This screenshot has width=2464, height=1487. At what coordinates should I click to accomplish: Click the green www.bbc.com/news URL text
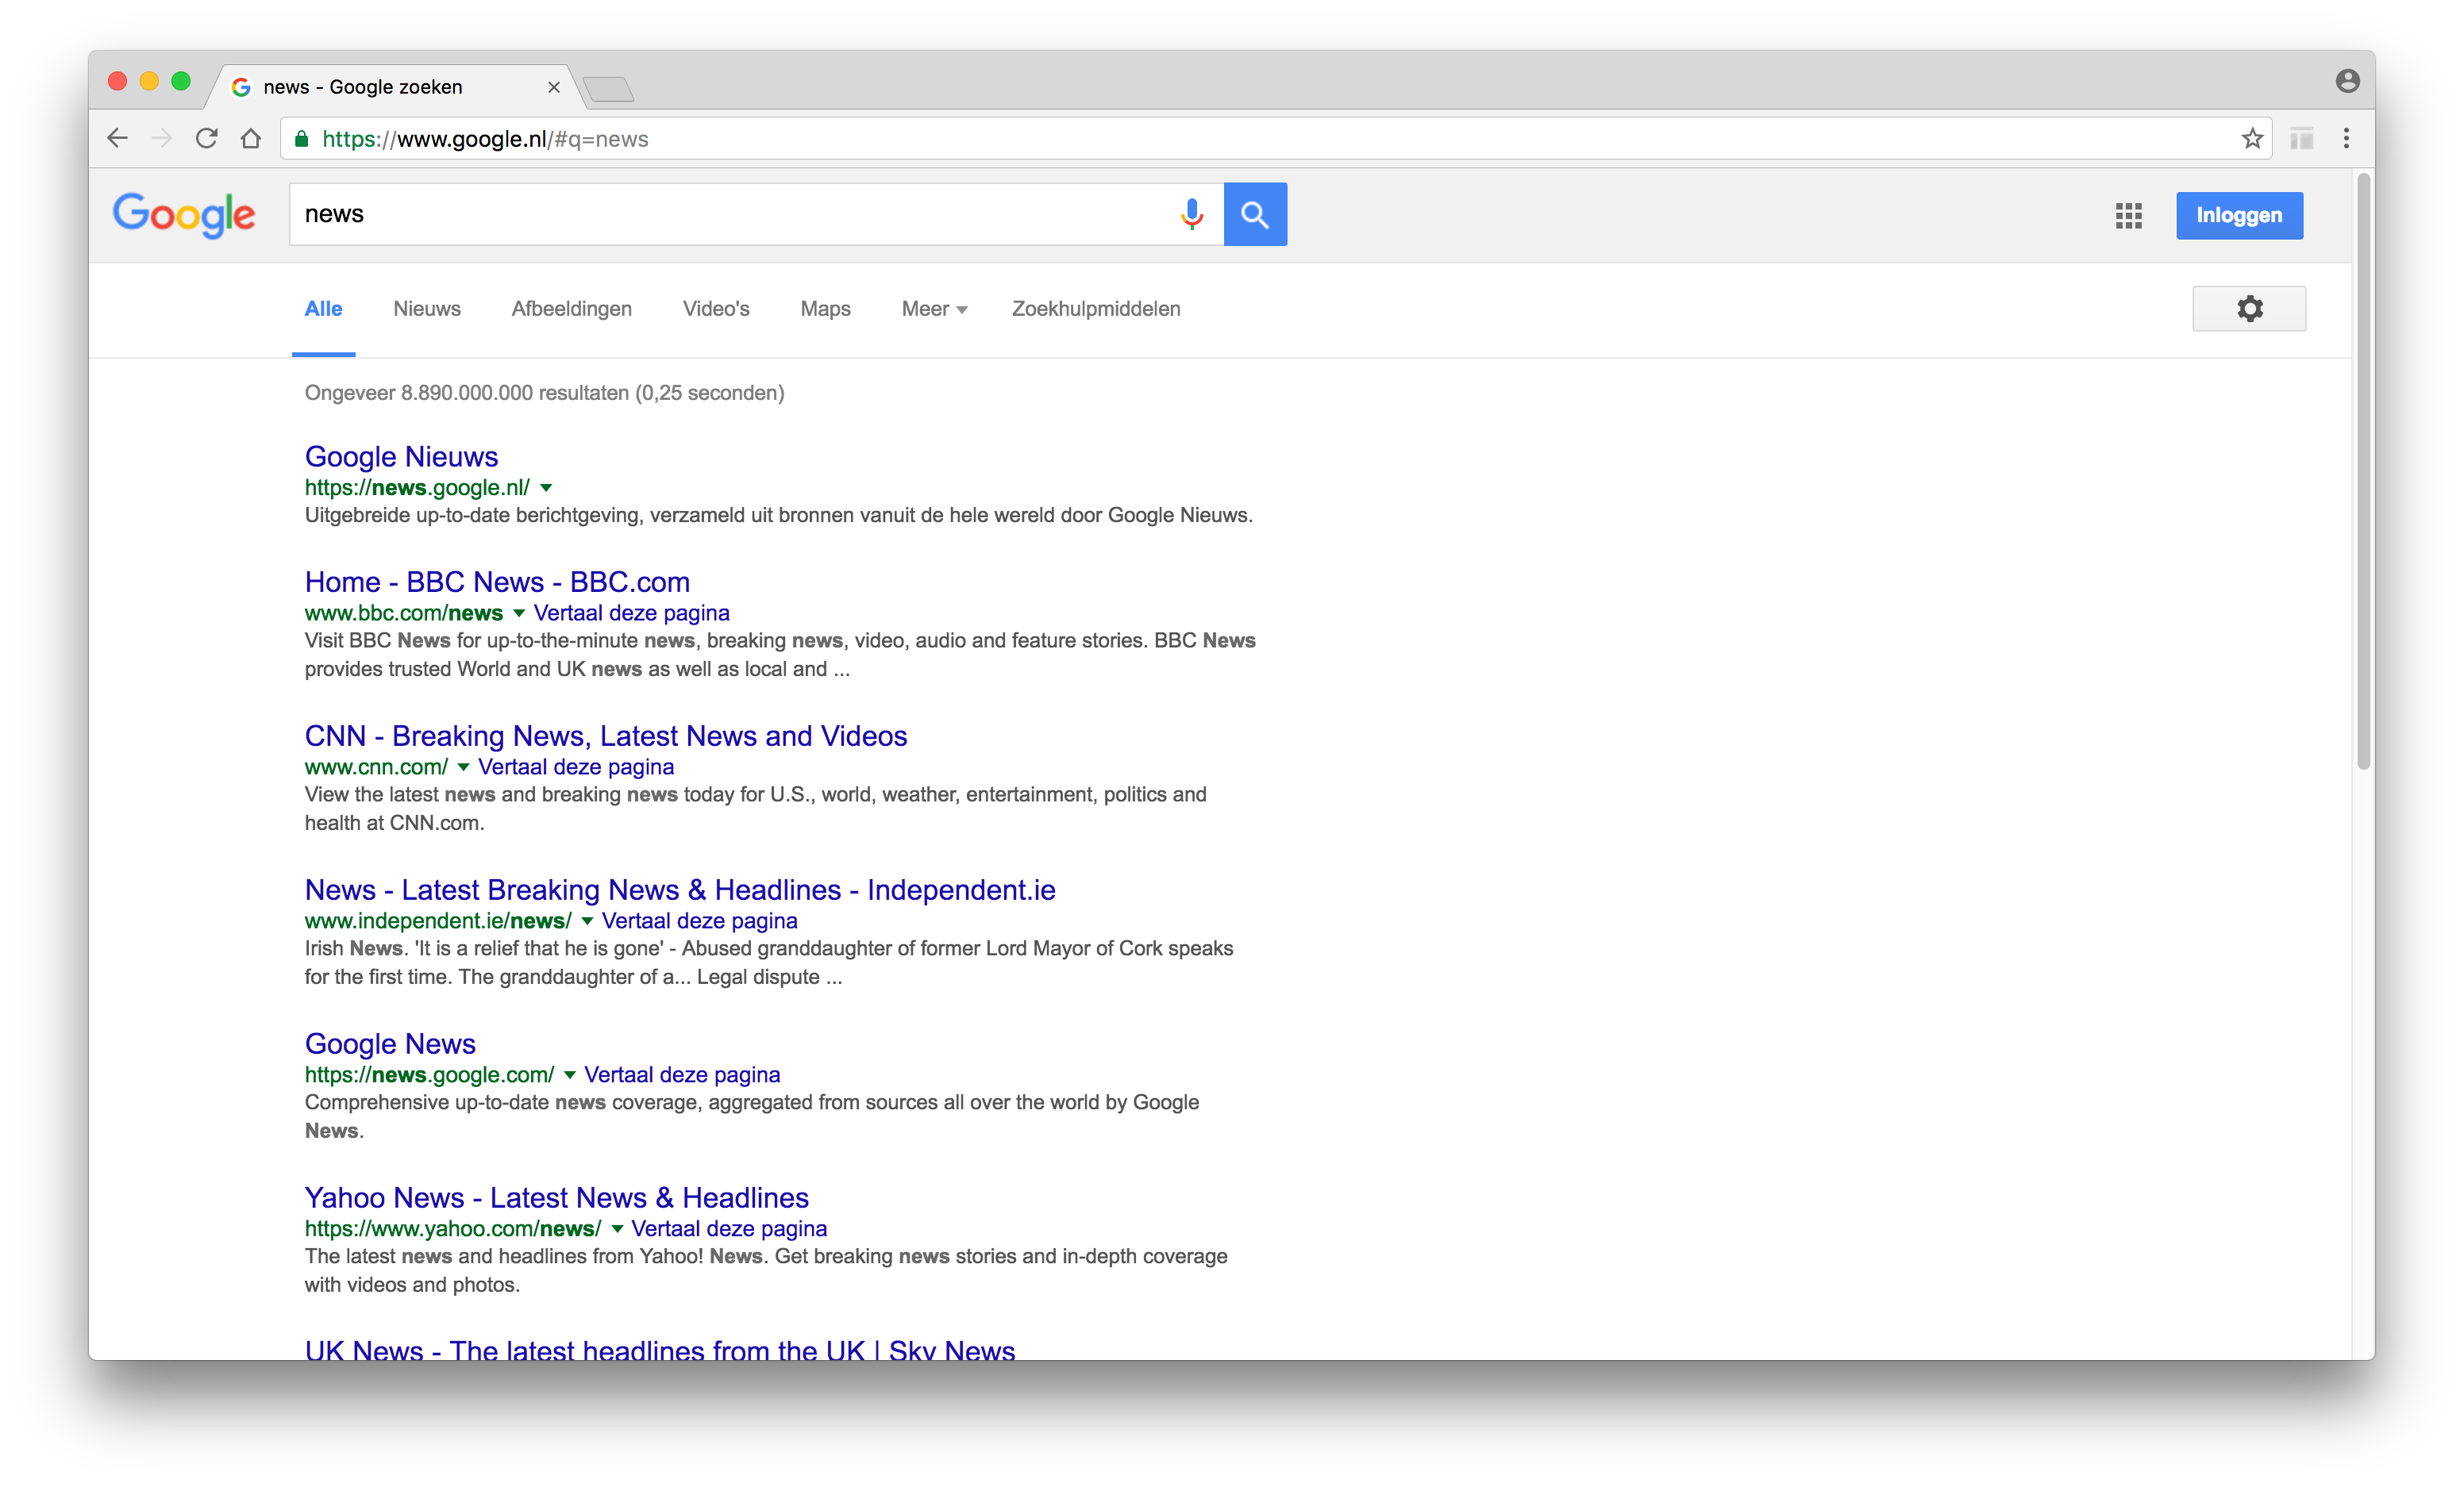[404, 613]
